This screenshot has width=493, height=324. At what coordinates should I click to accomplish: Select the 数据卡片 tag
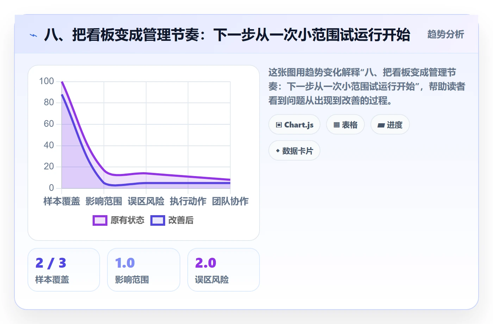pyautogui.click(x=294, y=151)
